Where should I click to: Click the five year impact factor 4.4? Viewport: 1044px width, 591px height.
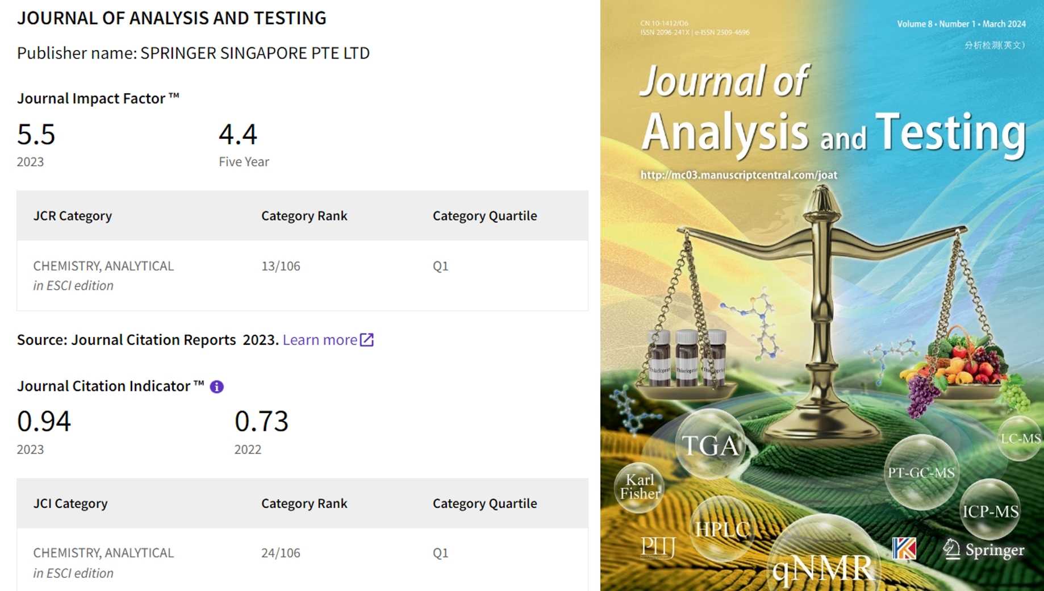[x=238, y=135]
